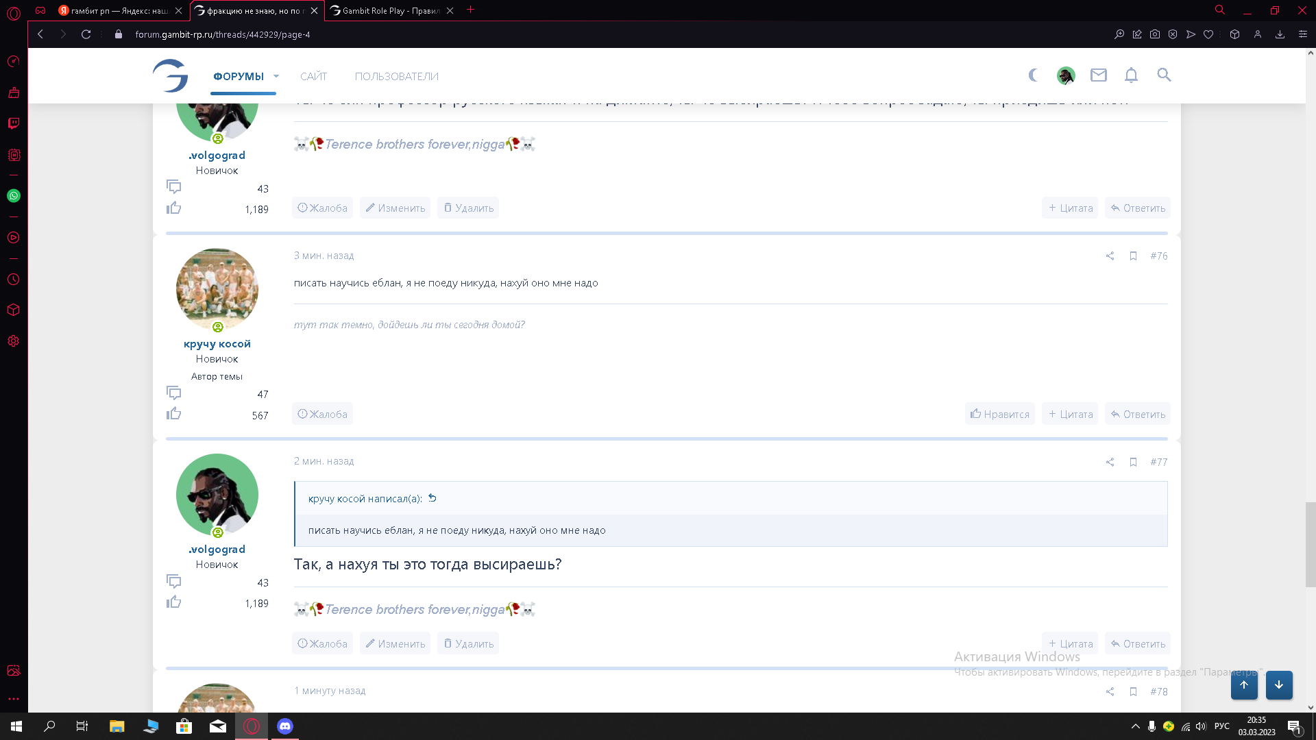Open forum private messages envelope icon
Viewport: 1316px width, 740px height.
coord(1098,75)
